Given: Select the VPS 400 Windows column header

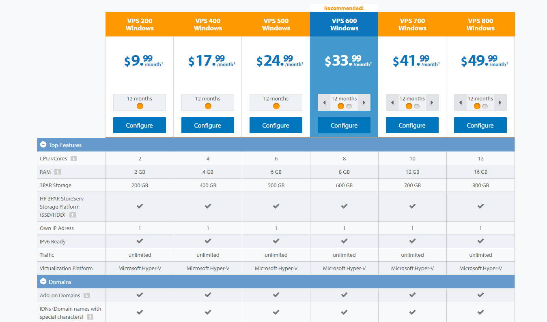Looking at the screenshot, I should click(x=208, y=24).
